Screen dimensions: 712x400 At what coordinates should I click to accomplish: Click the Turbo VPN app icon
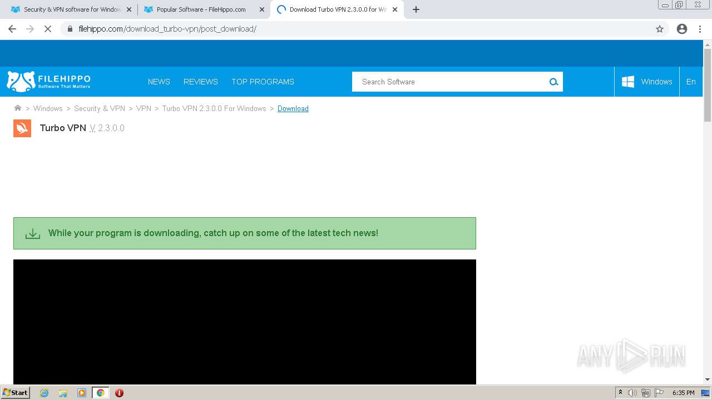[x=22, y=128]
